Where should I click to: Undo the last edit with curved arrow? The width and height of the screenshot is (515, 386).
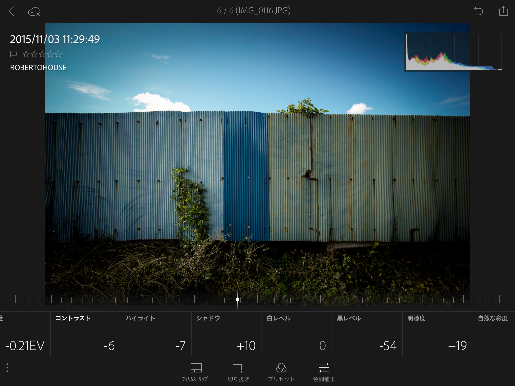[478, 11]
